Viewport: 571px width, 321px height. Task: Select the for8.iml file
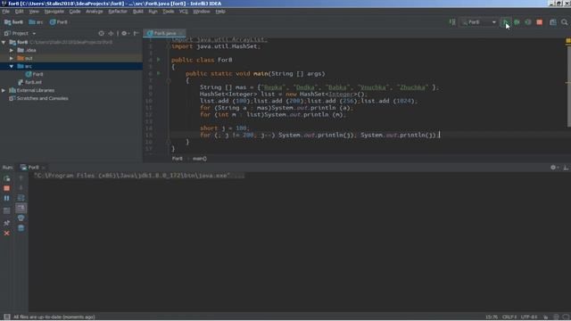coord(29,82)
